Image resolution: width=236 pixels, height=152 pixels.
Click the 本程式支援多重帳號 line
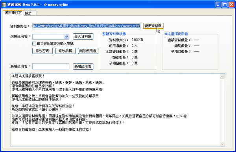pyautogui.click(x=28, y=76)
